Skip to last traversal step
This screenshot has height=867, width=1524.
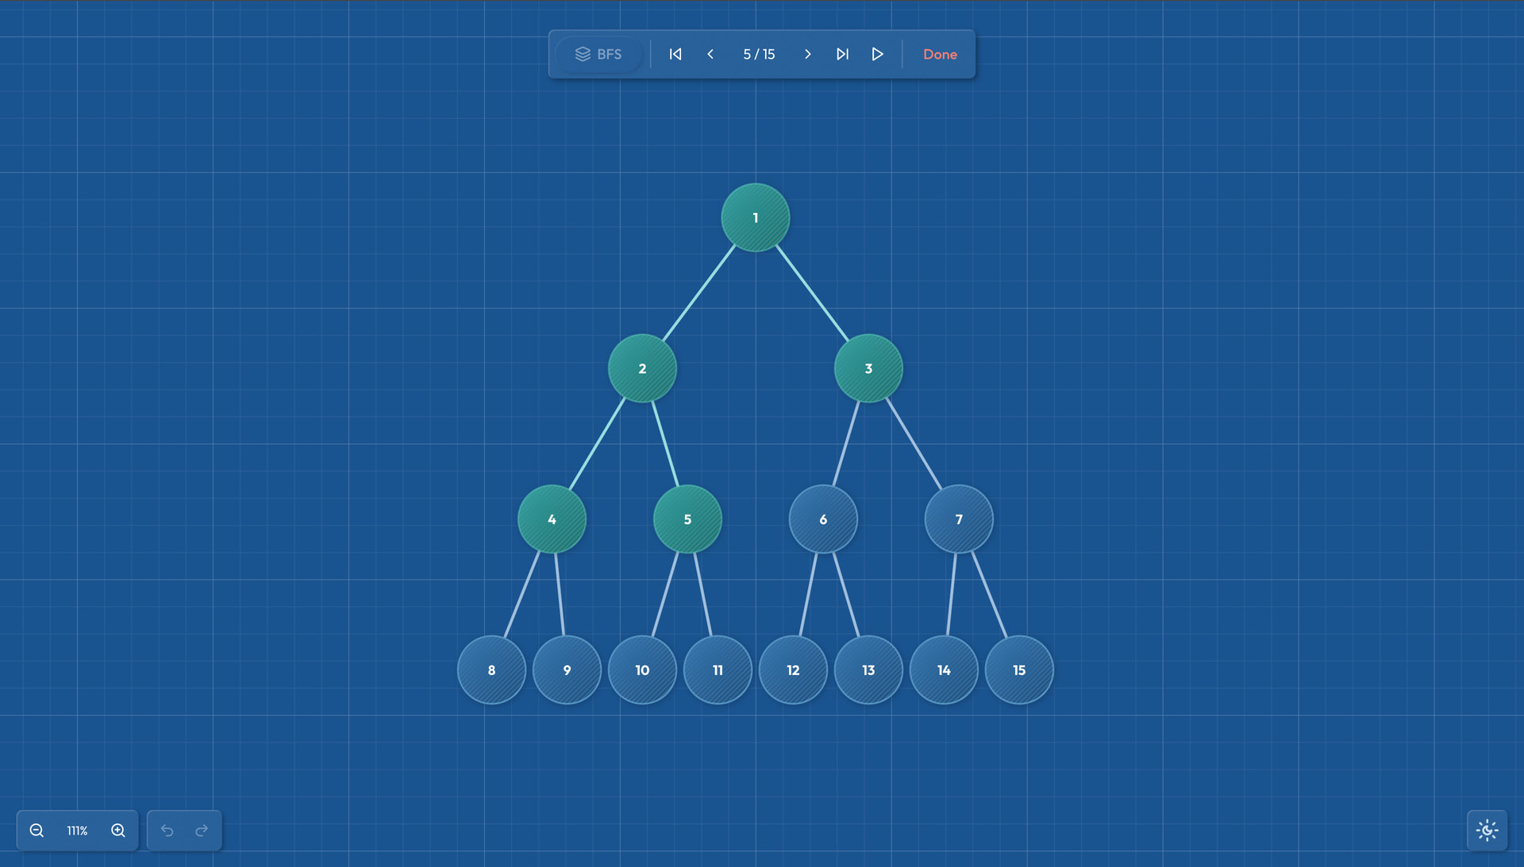(842, 54)
